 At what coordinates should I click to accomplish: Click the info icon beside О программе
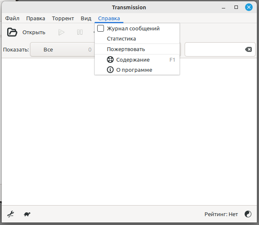(110, 70)
